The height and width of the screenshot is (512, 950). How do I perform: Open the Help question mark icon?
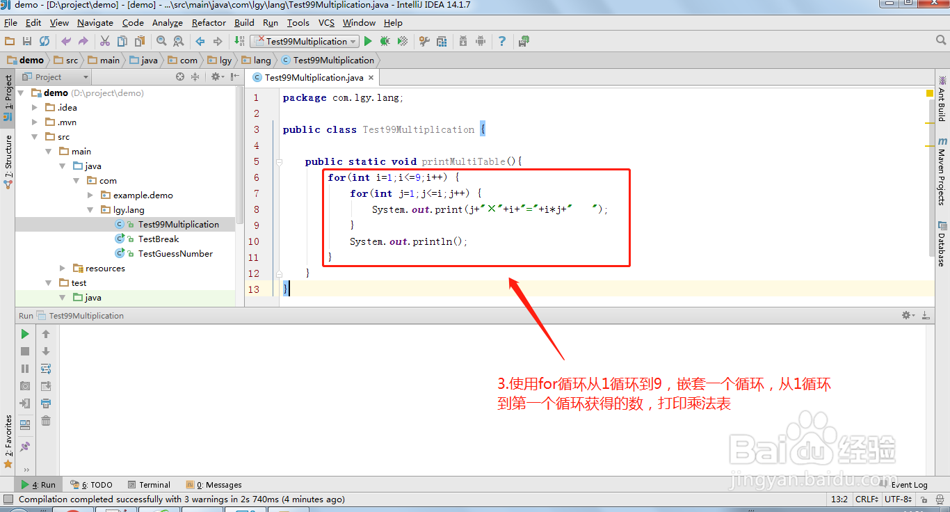[x=502, y=42]
